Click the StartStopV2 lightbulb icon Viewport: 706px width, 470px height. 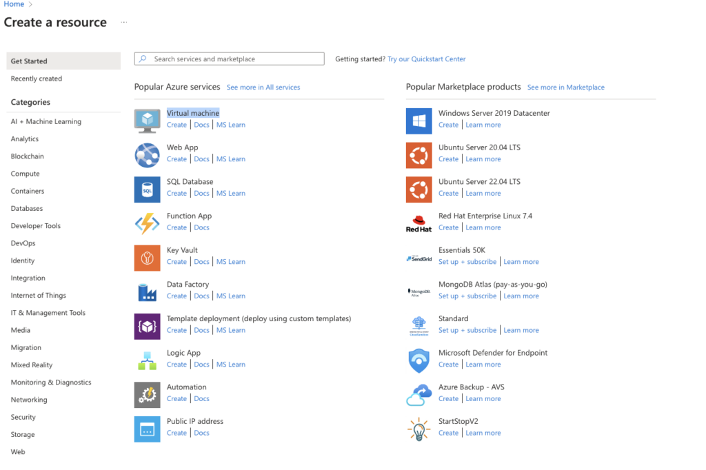[x=418, y=429]
